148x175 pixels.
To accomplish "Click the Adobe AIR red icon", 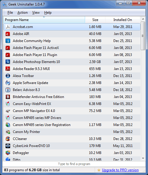I will click(8, 34).
